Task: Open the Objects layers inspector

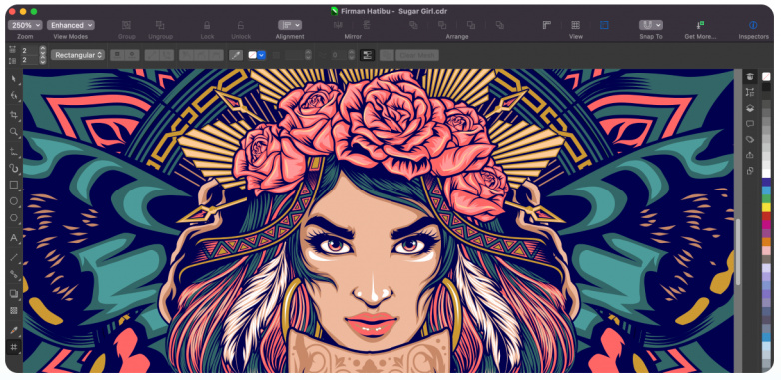Action: (x=750, y=108)
